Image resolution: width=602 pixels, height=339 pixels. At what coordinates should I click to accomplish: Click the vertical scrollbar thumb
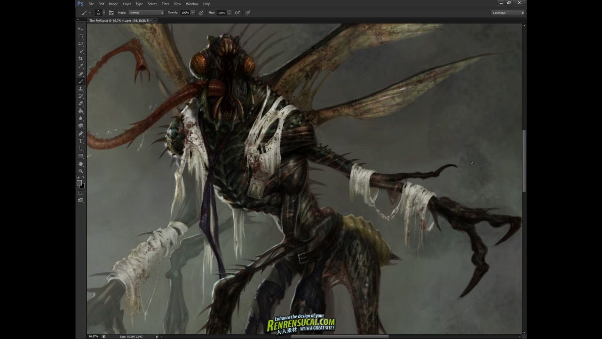524,161
